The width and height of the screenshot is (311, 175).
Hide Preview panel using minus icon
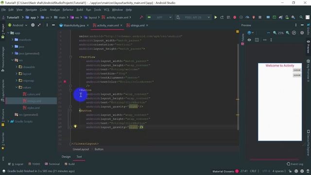coord(302,25)
